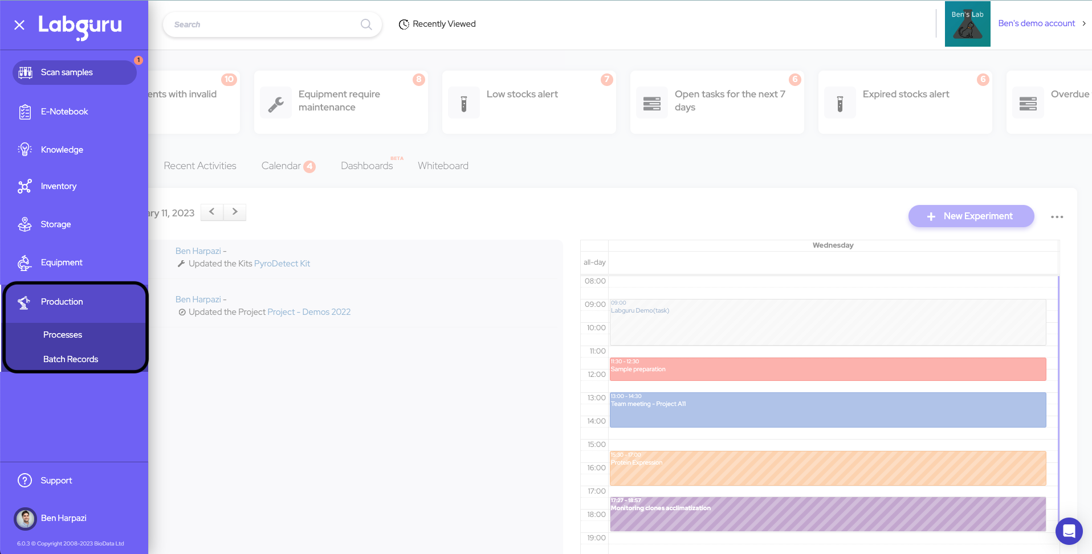Screen dimensions: 1092x554
Task: Click the search magnifier icon
Action: point(366,24)
